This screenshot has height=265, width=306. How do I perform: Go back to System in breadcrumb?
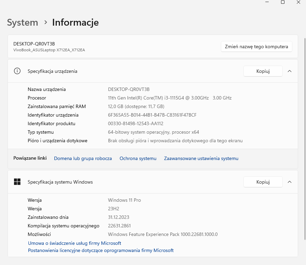pyautogui.click(x=23, y=23)
